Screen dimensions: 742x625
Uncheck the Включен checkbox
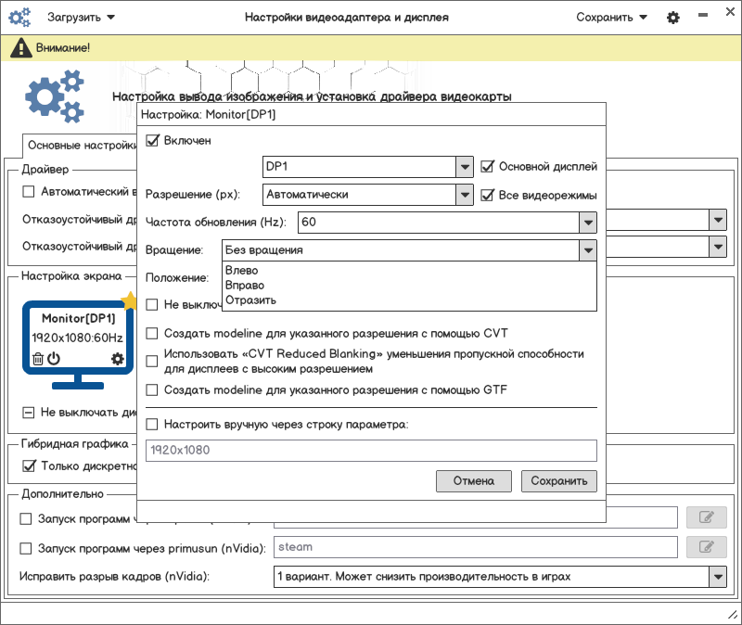[x=152, y=141]
